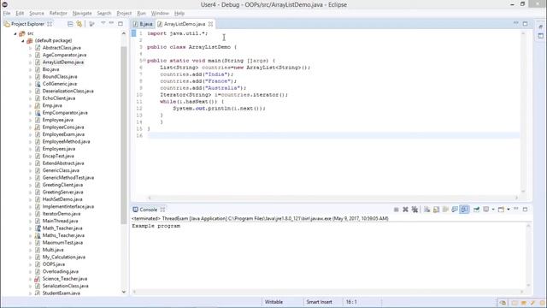
Task: Close the ArrayListDemo.java editor tab
Action: click(211, 24)
